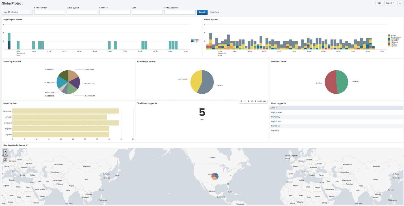Click the 216.113.183.230 label in Source IP pie

(89, 83)
